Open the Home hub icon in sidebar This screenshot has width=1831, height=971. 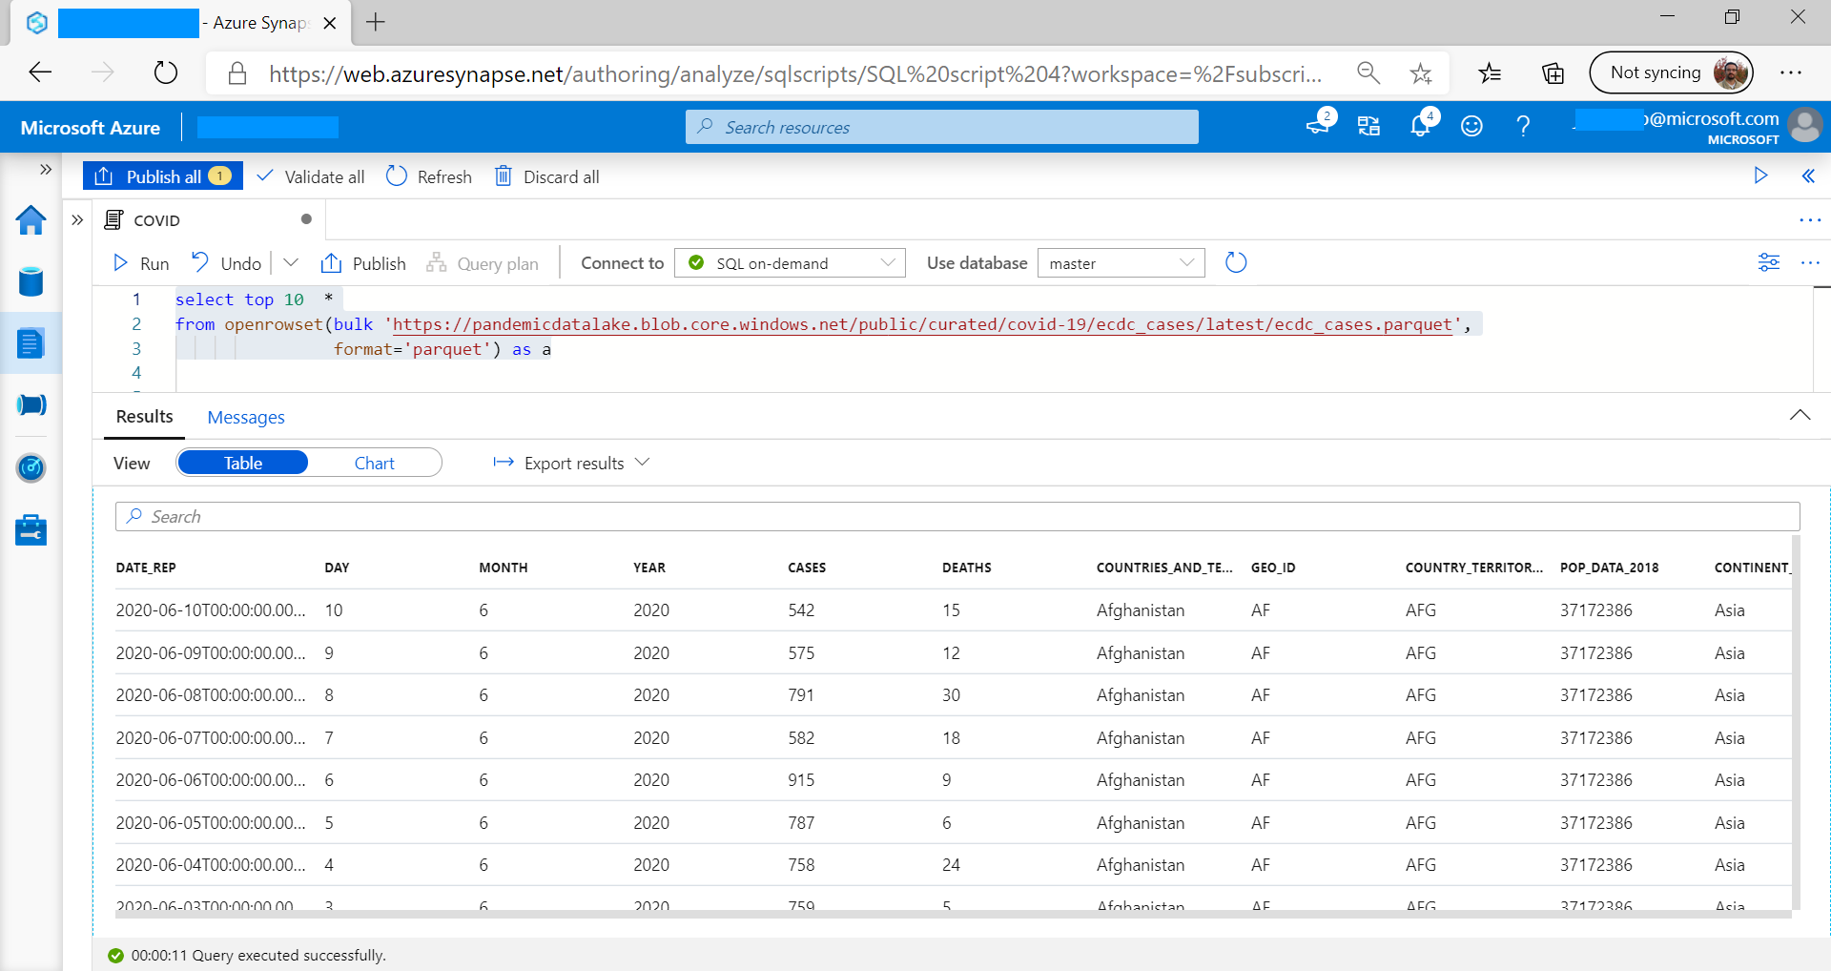(x=31, y=220)
